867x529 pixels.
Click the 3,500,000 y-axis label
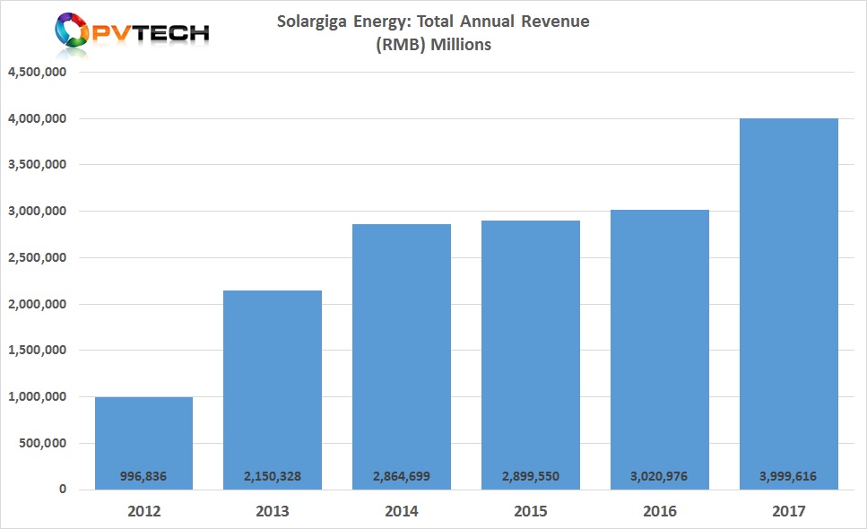37,164
